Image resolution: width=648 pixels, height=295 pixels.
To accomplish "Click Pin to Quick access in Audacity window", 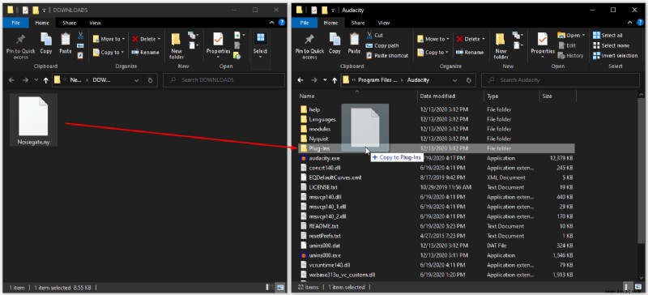I will pyautogui.click(x=309, y=46).
